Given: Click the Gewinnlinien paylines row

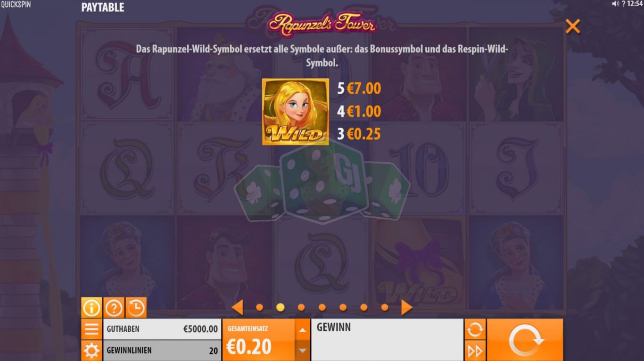Looking at the screenshot, I should click(162, 351).
